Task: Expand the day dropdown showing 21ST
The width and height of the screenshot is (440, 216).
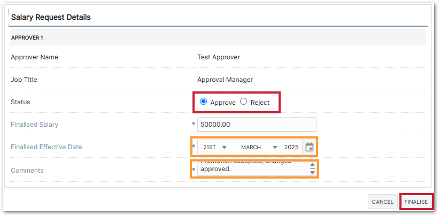Action: pyautogui.click(x=215, y=147)
